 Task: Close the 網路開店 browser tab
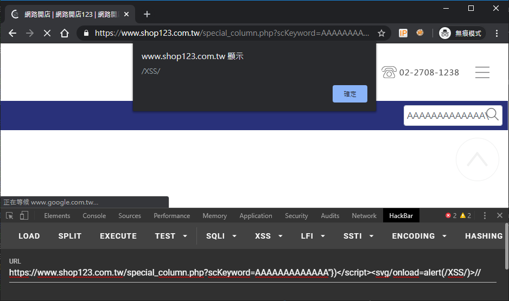pyautogui.click(x=126, y=14)
